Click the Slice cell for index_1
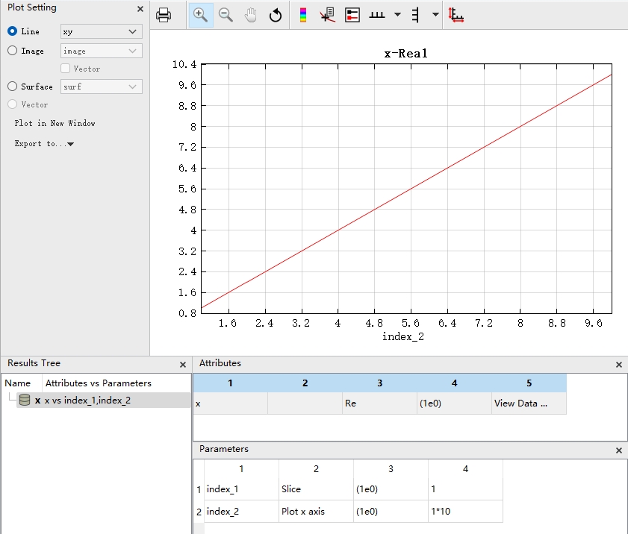628x534 pixels. [316, 489]
